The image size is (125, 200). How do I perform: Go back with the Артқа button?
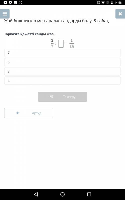tap(29, 113)
